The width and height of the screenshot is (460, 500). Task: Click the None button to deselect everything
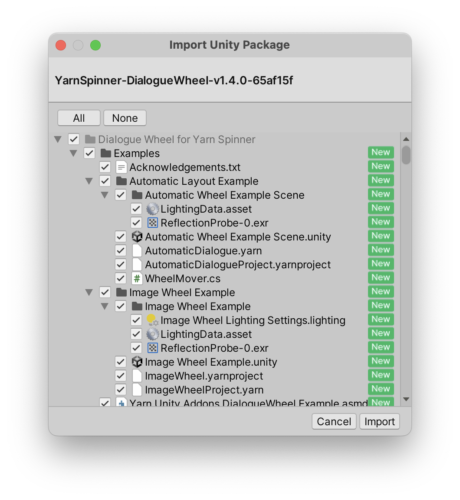pos(125,118)
